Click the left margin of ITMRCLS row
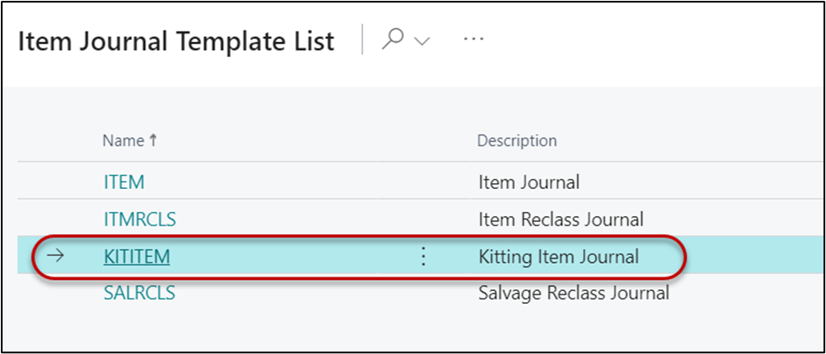Image resolution: width=826 pixels, height=354 pixels. pyautogui.click(x=55, y=219)
